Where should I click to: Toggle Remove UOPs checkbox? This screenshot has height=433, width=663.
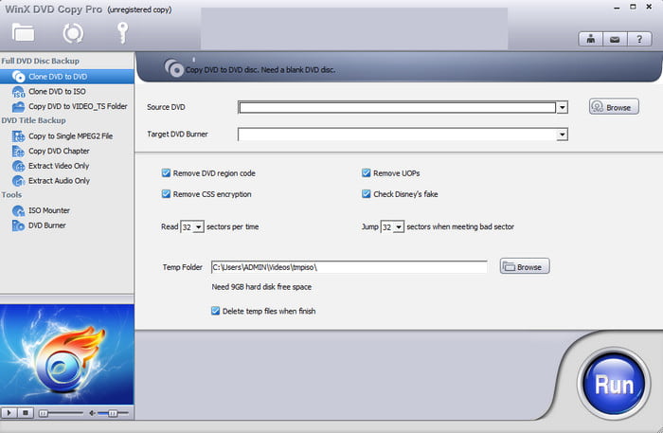pos(367,173)
